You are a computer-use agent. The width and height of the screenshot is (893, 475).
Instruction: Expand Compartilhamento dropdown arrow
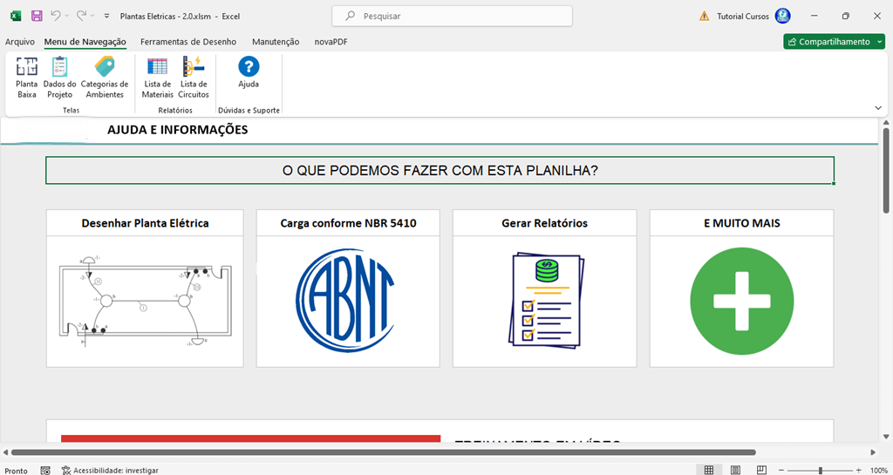880,42
